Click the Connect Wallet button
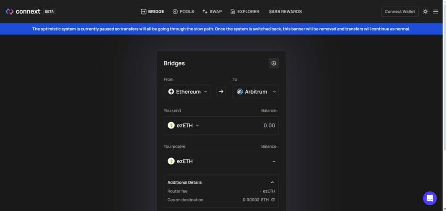The height and width of the screenshot is (211, 447). point(400,12)
